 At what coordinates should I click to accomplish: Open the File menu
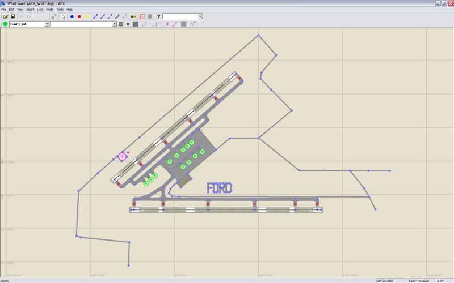(x=3, y=10)
